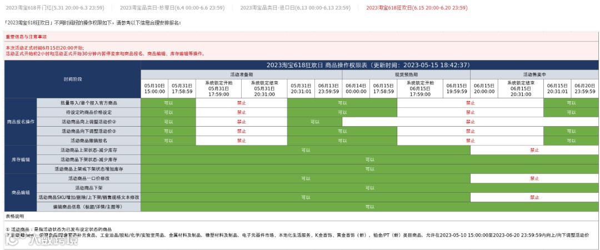Select the 06月15日 20:00:00 time cell
The width and height of the screenshot is (600, 250).
tap(484, 88)
